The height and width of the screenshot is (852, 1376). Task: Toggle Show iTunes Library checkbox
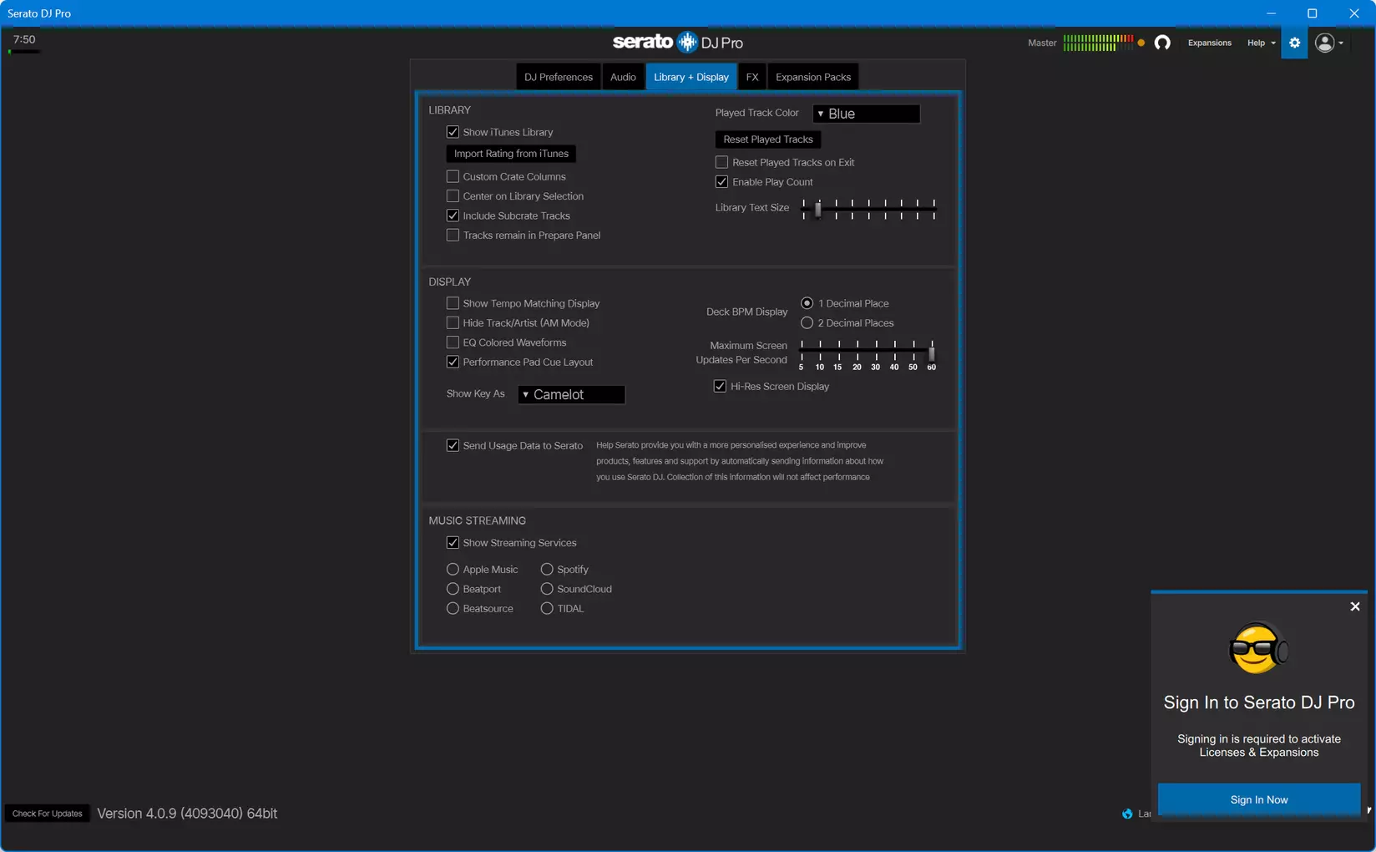tap(453, 132)
